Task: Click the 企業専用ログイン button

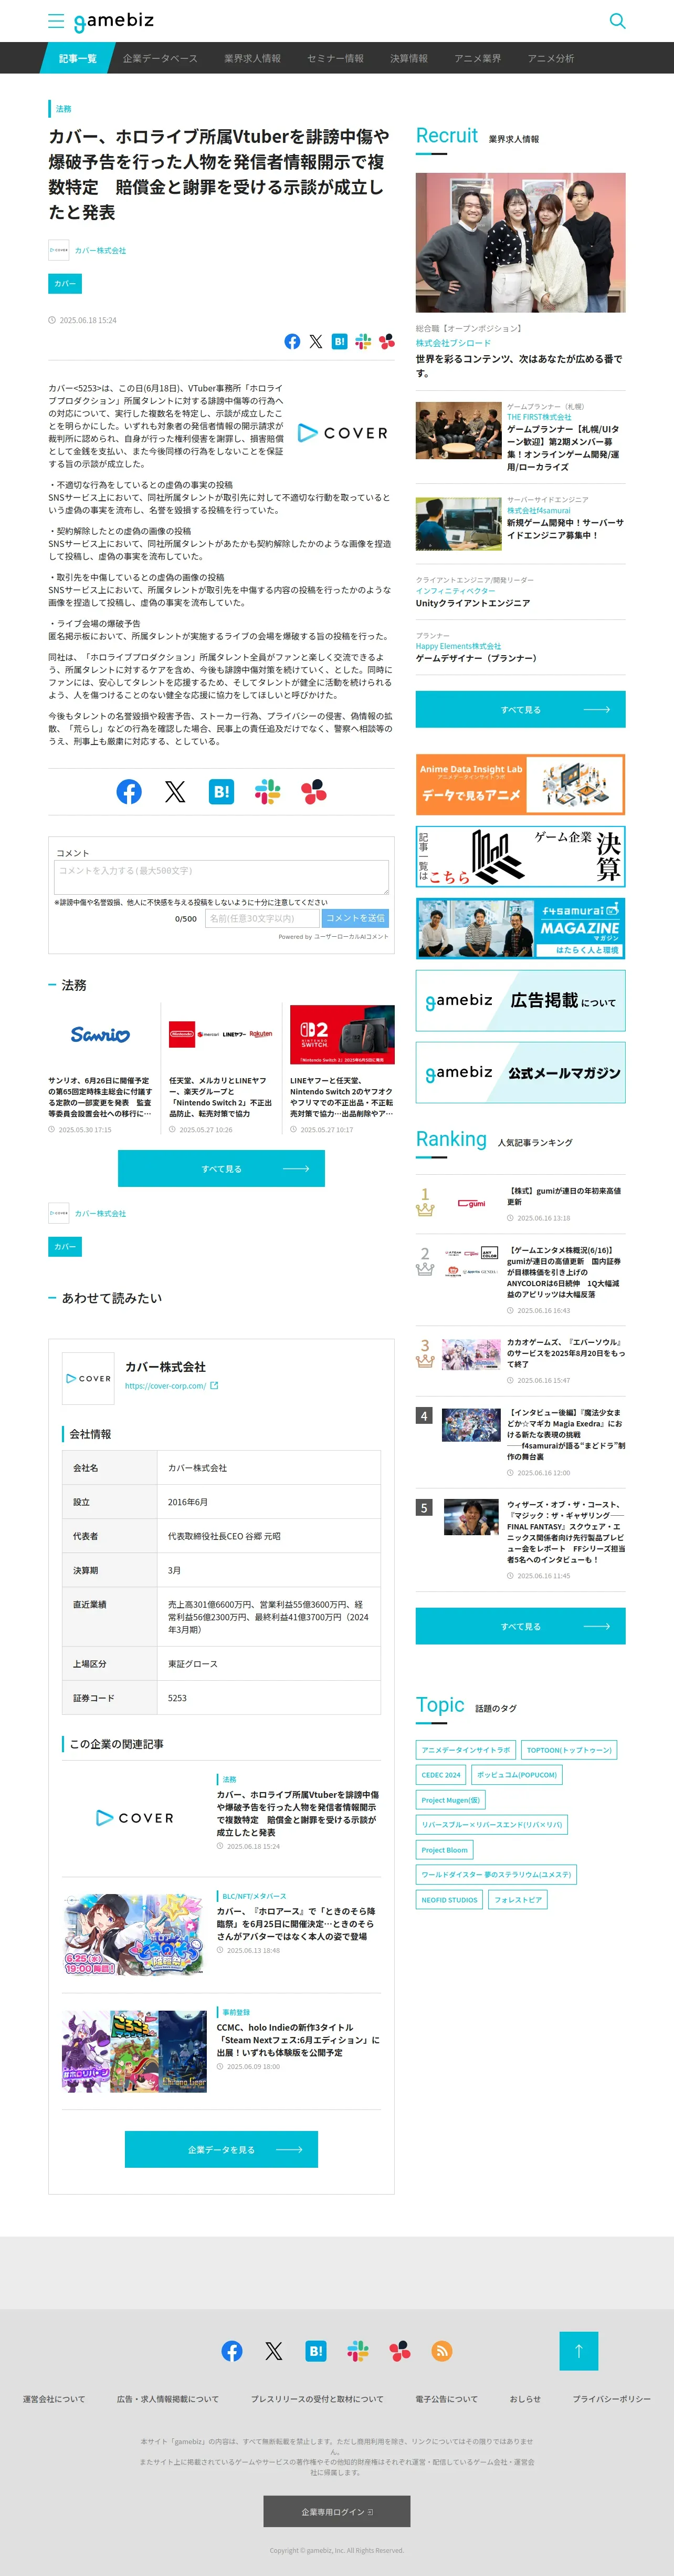Action: pyautogui.click(x=336, y=2511)
